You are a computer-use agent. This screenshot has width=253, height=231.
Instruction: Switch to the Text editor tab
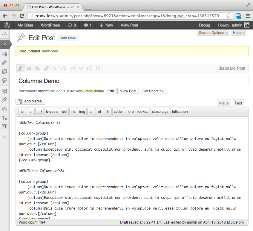click(x=238, y=103)
